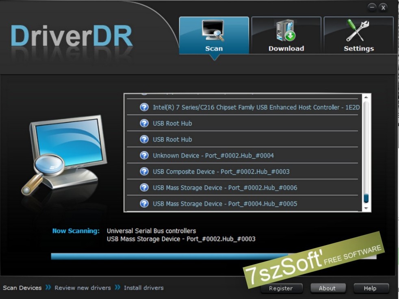Select the Install drivers breadcrumb step
Viewport: 399px width, 299px height.
click(143, 288)
